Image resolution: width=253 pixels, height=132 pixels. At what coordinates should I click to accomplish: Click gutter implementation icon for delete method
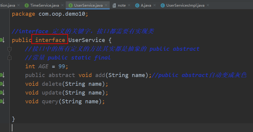tap(2, 84)
